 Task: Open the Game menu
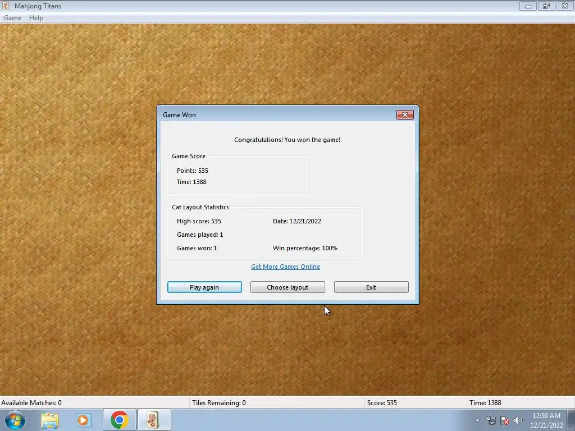pyautogui.click(x=12, y=18)
